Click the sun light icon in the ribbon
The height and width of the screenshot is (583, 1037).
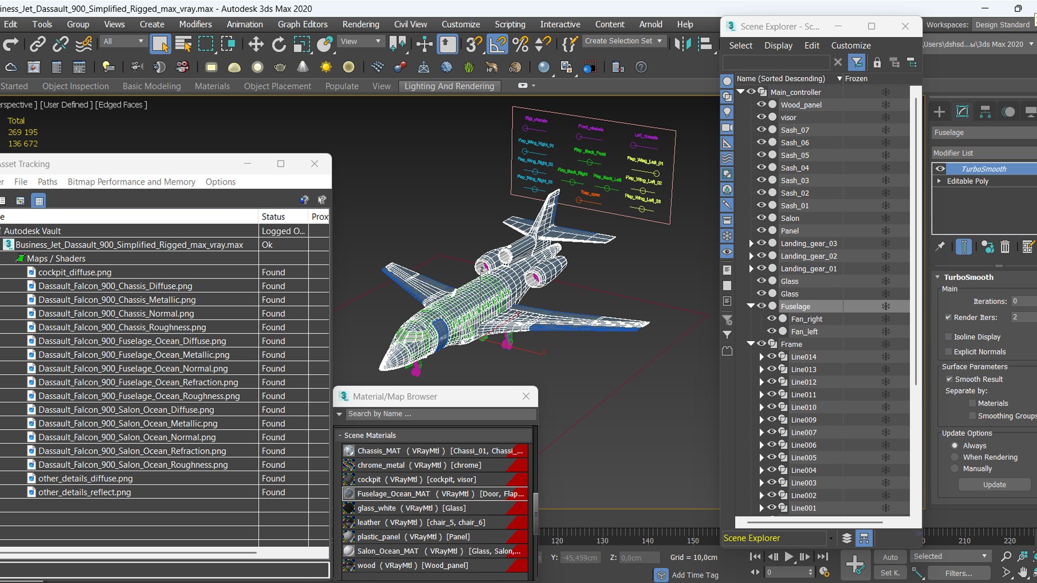click(326, 67)
